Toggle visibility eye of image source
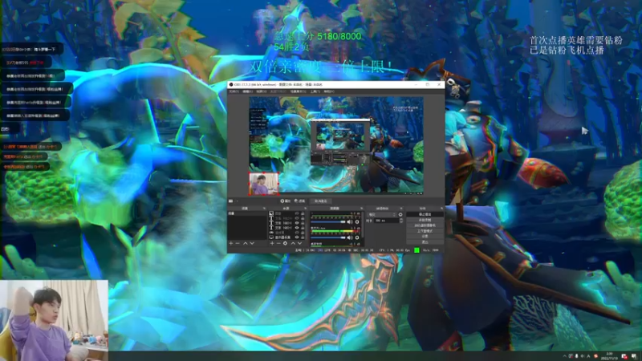 297,213
